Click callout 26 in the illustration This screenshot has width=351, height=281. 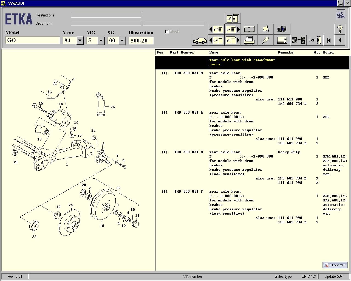[x=113, y=107]
